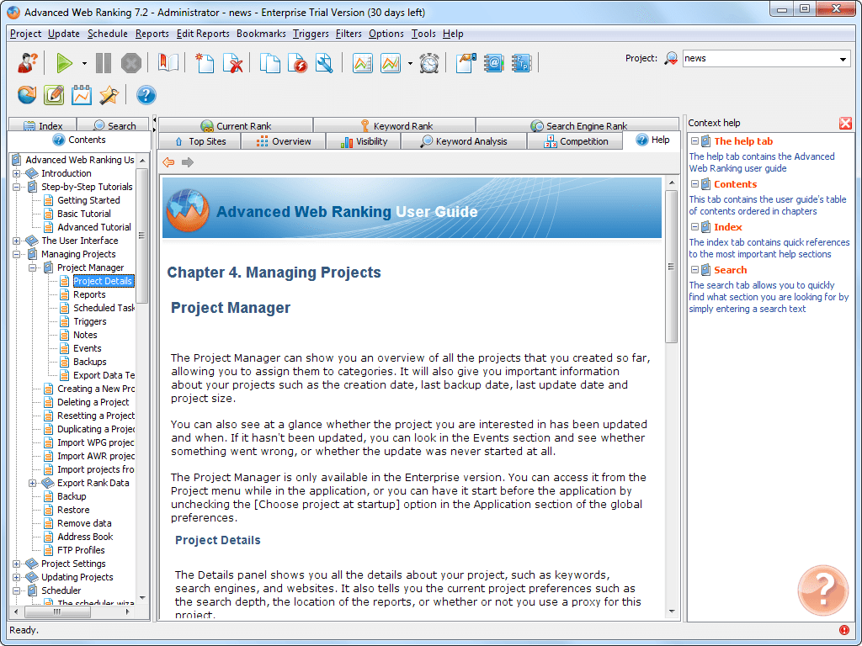Click the contents tree vertical scrollbar thumb
The image size is (862, 646).
[x=142, y=236]
